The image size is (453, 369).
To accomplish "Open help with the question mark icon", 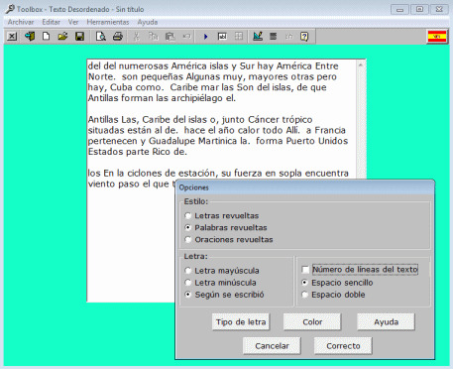I will tap(304, 37).
